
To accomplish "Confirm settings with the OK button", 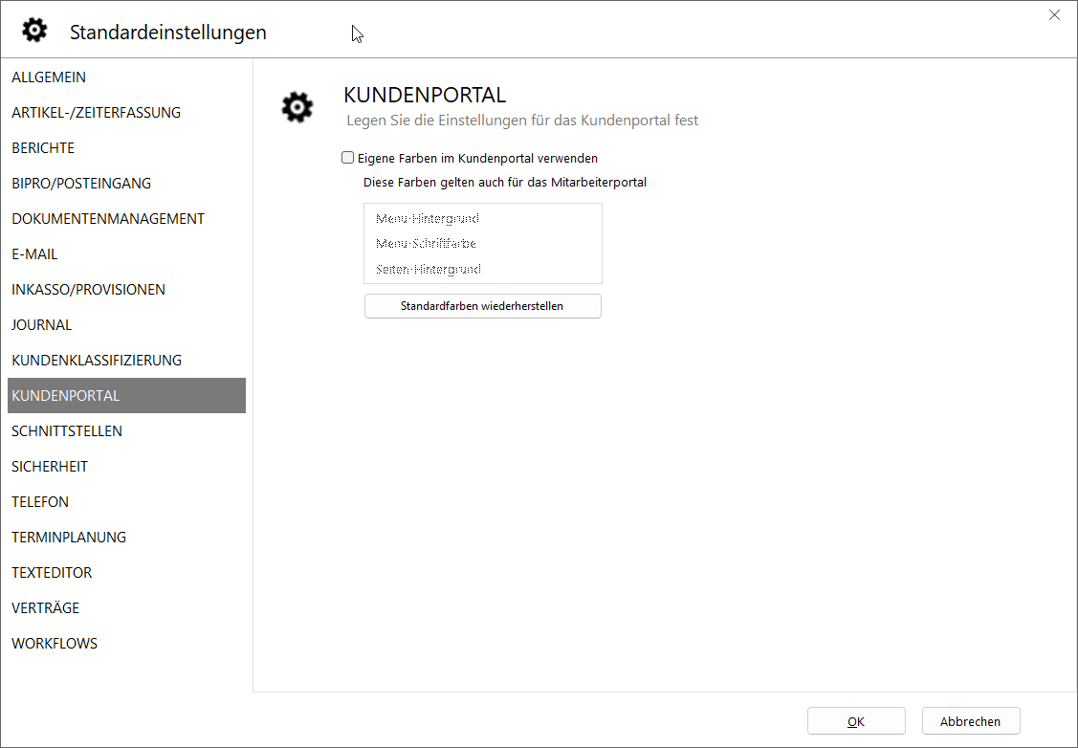I will click(x=855, y=721).
